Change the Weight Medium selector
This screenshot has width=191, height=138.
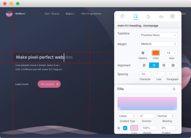tap(159, 44)
